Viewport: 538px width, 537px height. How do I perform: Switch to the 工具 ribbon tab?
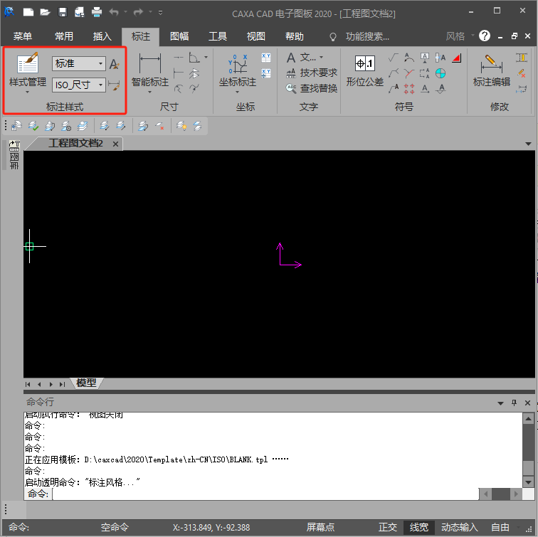[218, 36]
